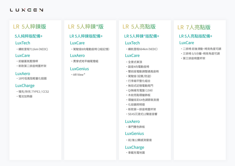The height and width of the screenshot is (166, 235).
Task: Click the 18吋低風阻輕量化鋁圈 item
Action: pos(32,78)
